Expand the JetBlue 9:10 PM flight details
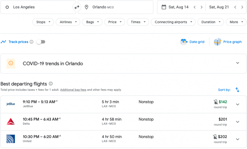This screenshot has width=247, height=149. [237, 104]
